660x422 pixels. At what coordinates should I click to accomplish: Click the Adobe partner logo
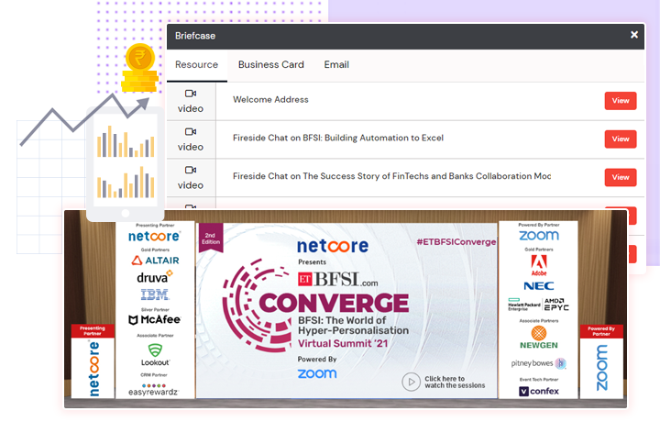coord(539,265)
